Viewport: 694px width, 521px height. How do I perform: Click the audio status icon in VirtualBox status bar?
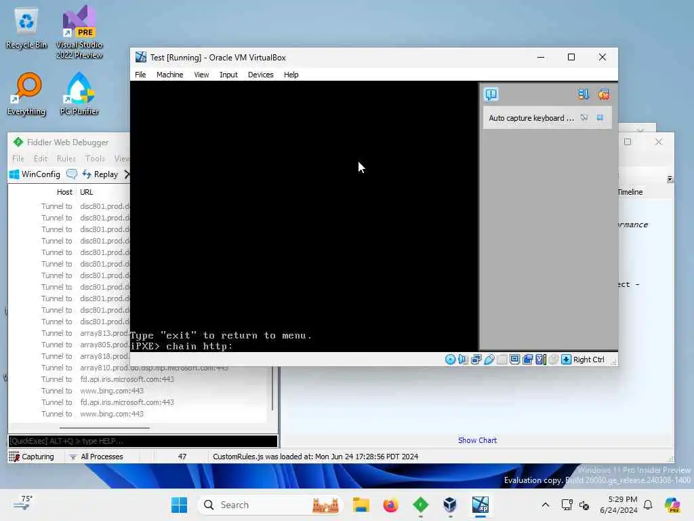click(x=463, y=360)
